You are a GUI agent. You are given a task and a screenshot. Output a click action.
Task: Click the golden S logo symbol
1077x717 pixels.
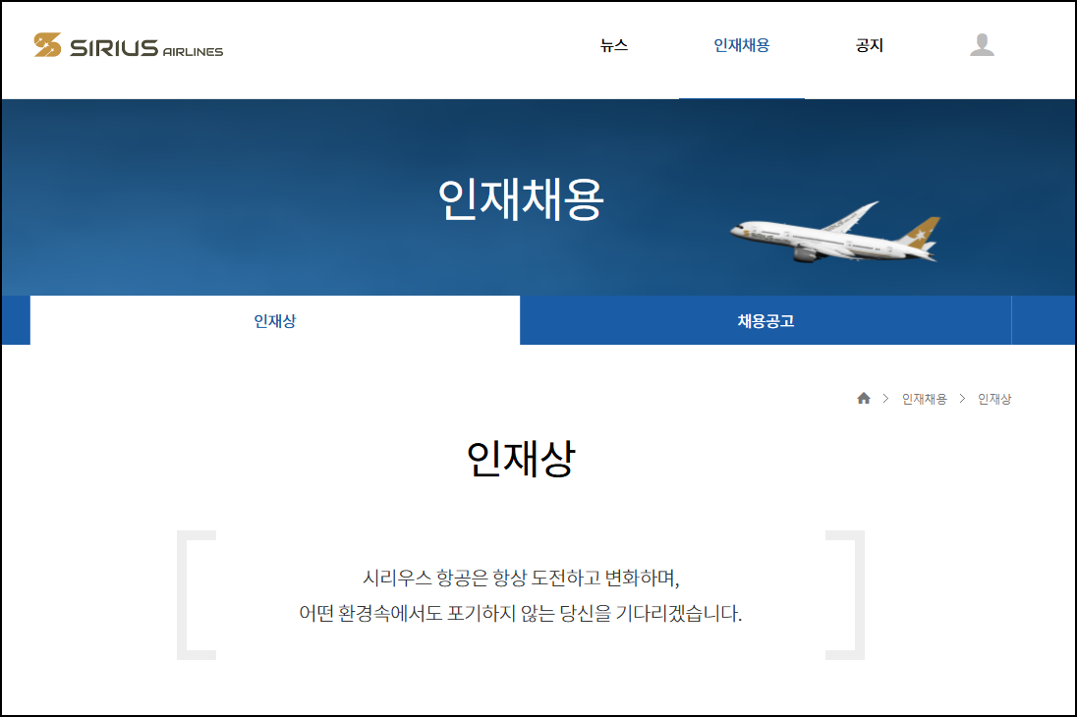46,45
